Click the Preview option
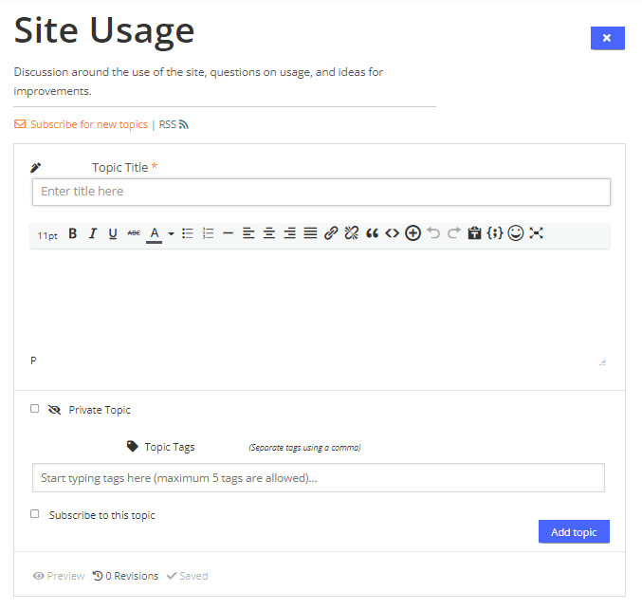 59,576
